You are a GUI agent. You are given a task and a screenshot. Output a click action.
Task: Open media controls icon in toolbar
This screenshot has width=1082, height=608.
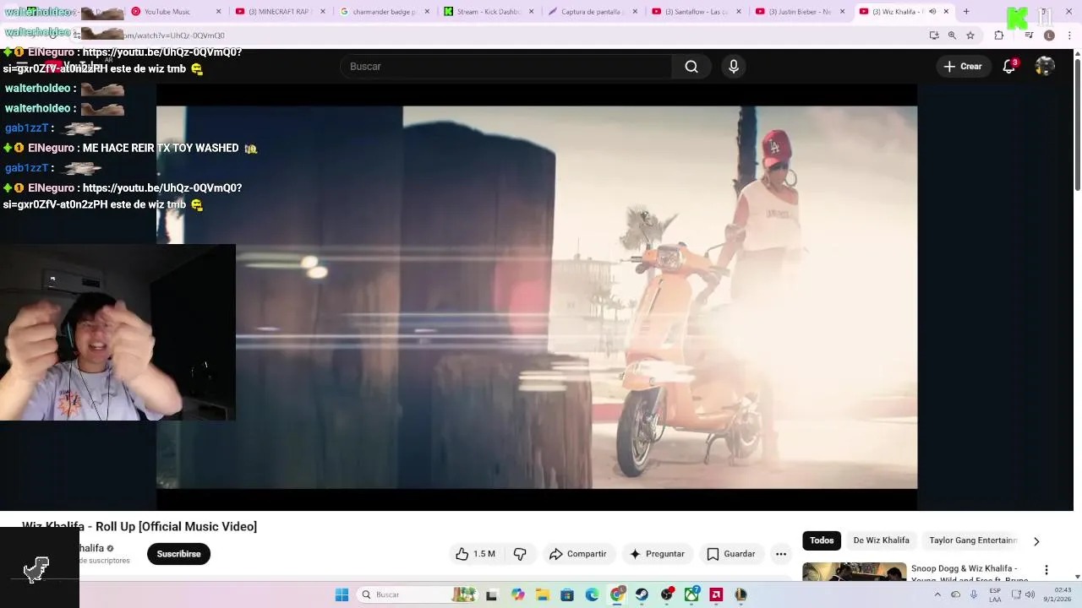pos(1029,35)
